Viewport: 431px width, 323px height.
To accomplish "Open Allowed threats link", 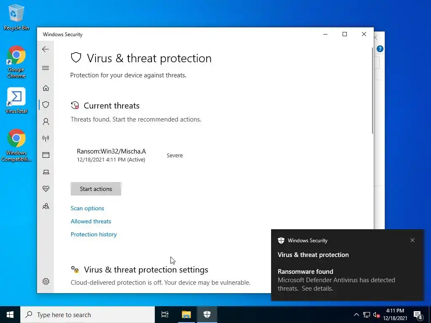I will click(x=91, y=221).
